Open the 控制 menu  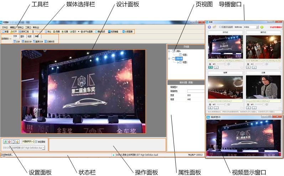tap(20, 27)
